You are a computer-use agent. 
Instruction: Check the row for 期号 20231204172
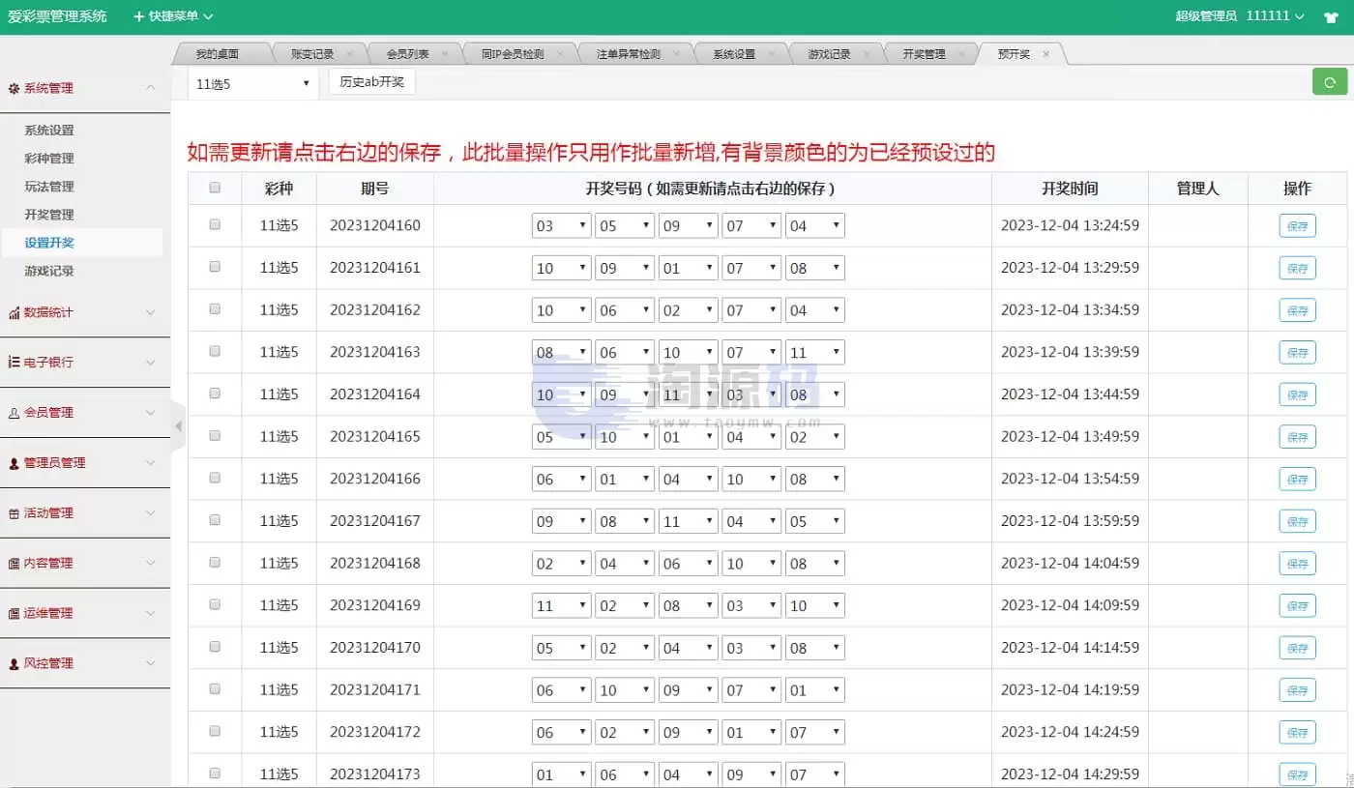215,731
